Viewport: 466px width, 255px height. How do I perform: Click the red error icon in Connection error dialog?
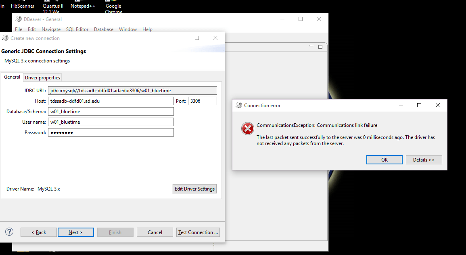tap(247, 129)
